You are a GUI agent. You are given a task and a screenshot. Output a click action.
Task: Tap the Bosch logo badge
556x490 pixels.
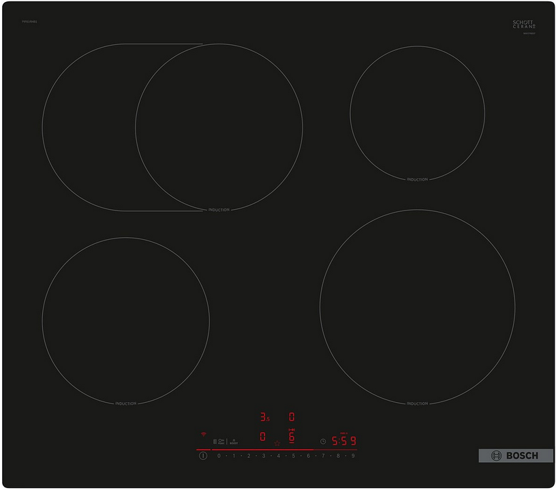(x=516, y=455)
